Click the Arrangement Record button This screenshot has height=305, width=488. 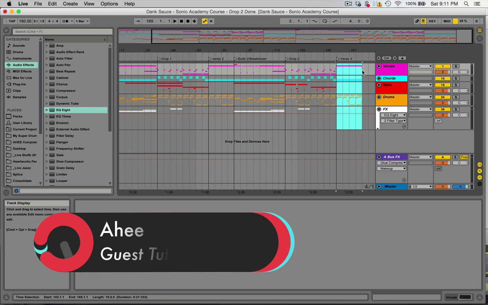pyautogui.click(x=188, y=21)
